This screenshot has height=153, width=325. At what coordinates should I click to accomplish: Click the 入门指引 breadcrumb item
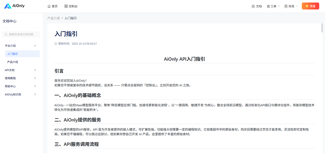pos(71,18)
